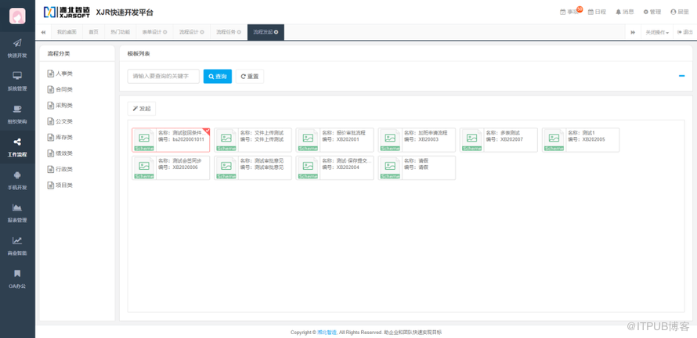The height and width of the screenshot is (338, 697).
Task: Close the 流程任务 tab
Action: pyautogui.click(x=239, y=32)
